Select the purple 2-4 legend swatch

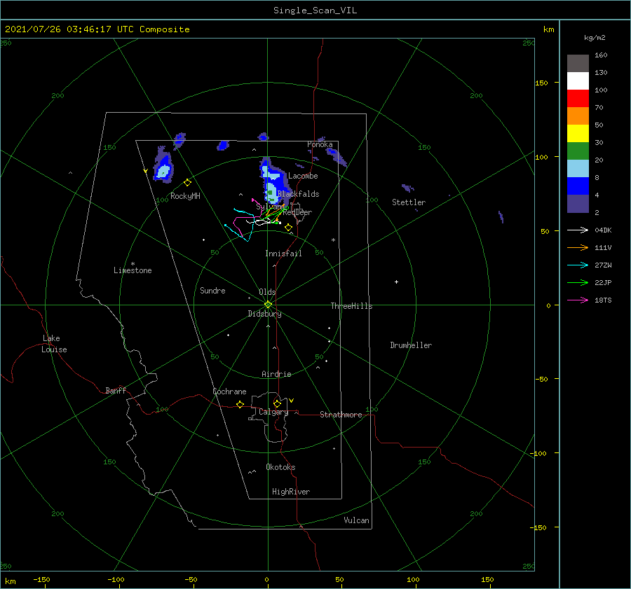coord(578,204)
